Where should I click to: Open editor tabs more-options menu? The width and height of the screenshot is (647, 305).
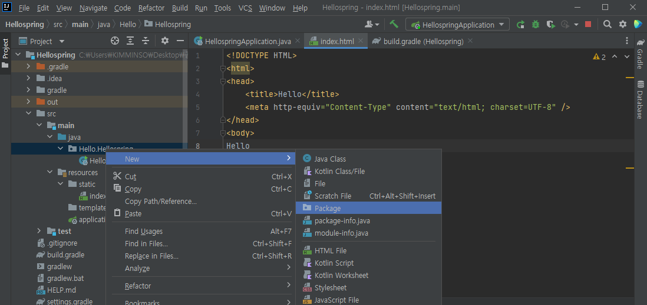[x=627, y=41]
